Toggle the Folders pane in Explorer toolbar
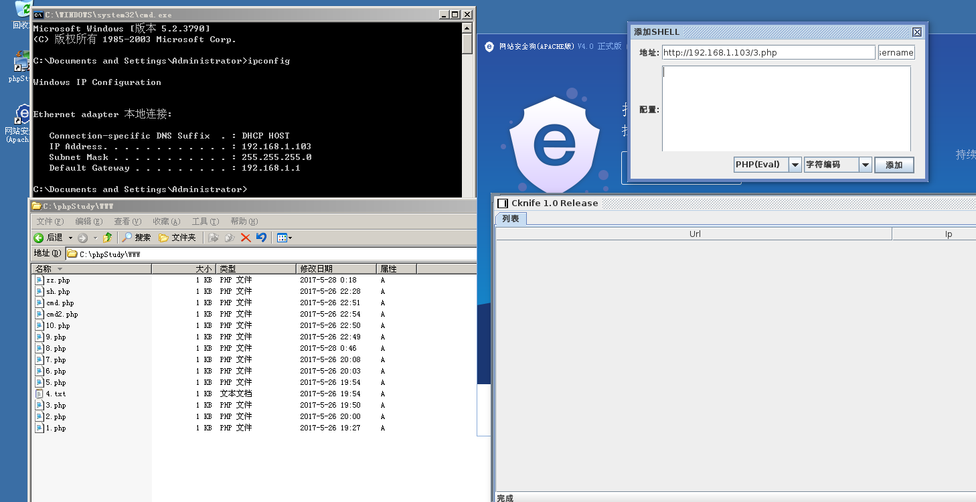The height and width of the screenshot is (502, 976). pos(177,238)
